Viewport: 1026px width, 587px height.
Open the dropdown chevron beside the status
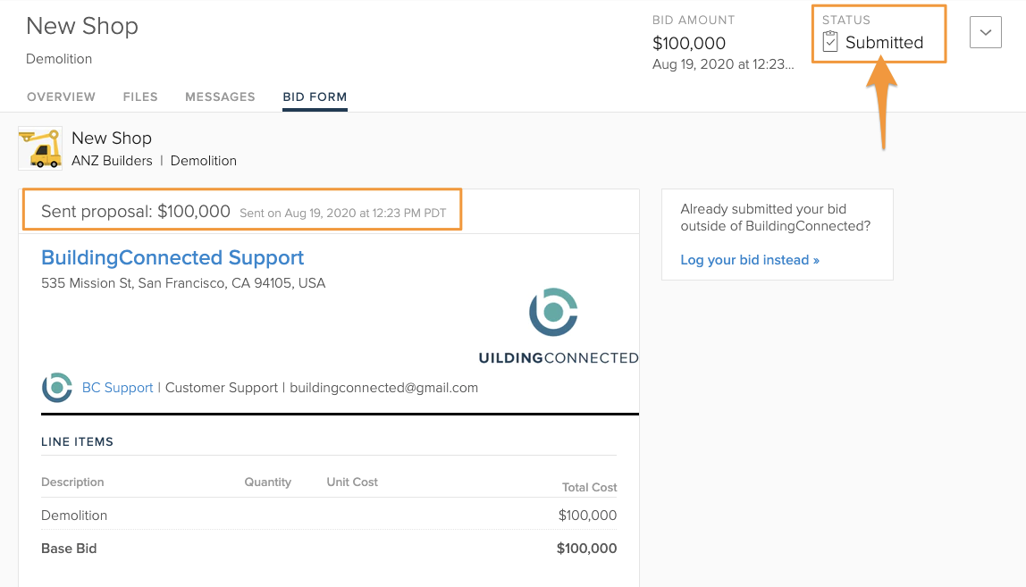click(985, 32)
